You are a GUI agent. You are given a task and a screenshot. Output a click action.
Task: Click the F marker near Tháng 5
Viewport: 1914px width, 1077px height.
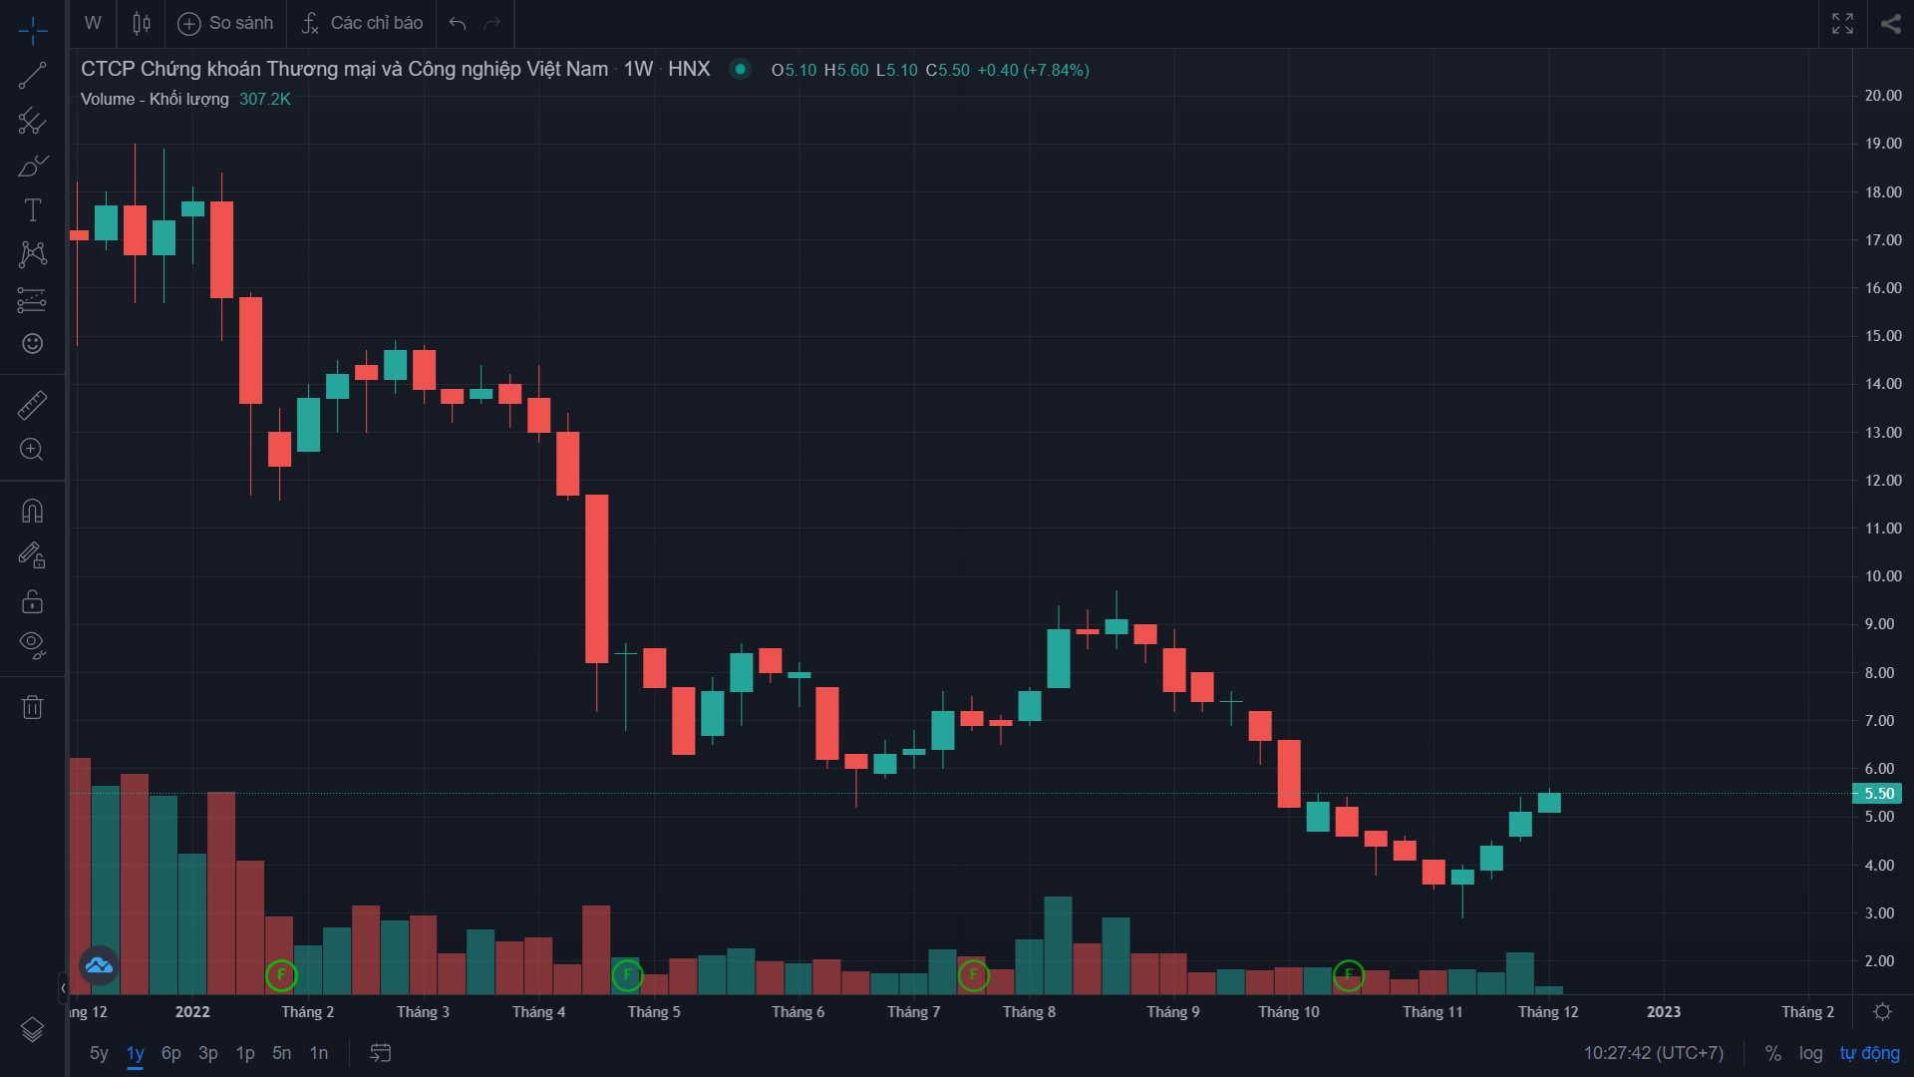click(627, 974)
